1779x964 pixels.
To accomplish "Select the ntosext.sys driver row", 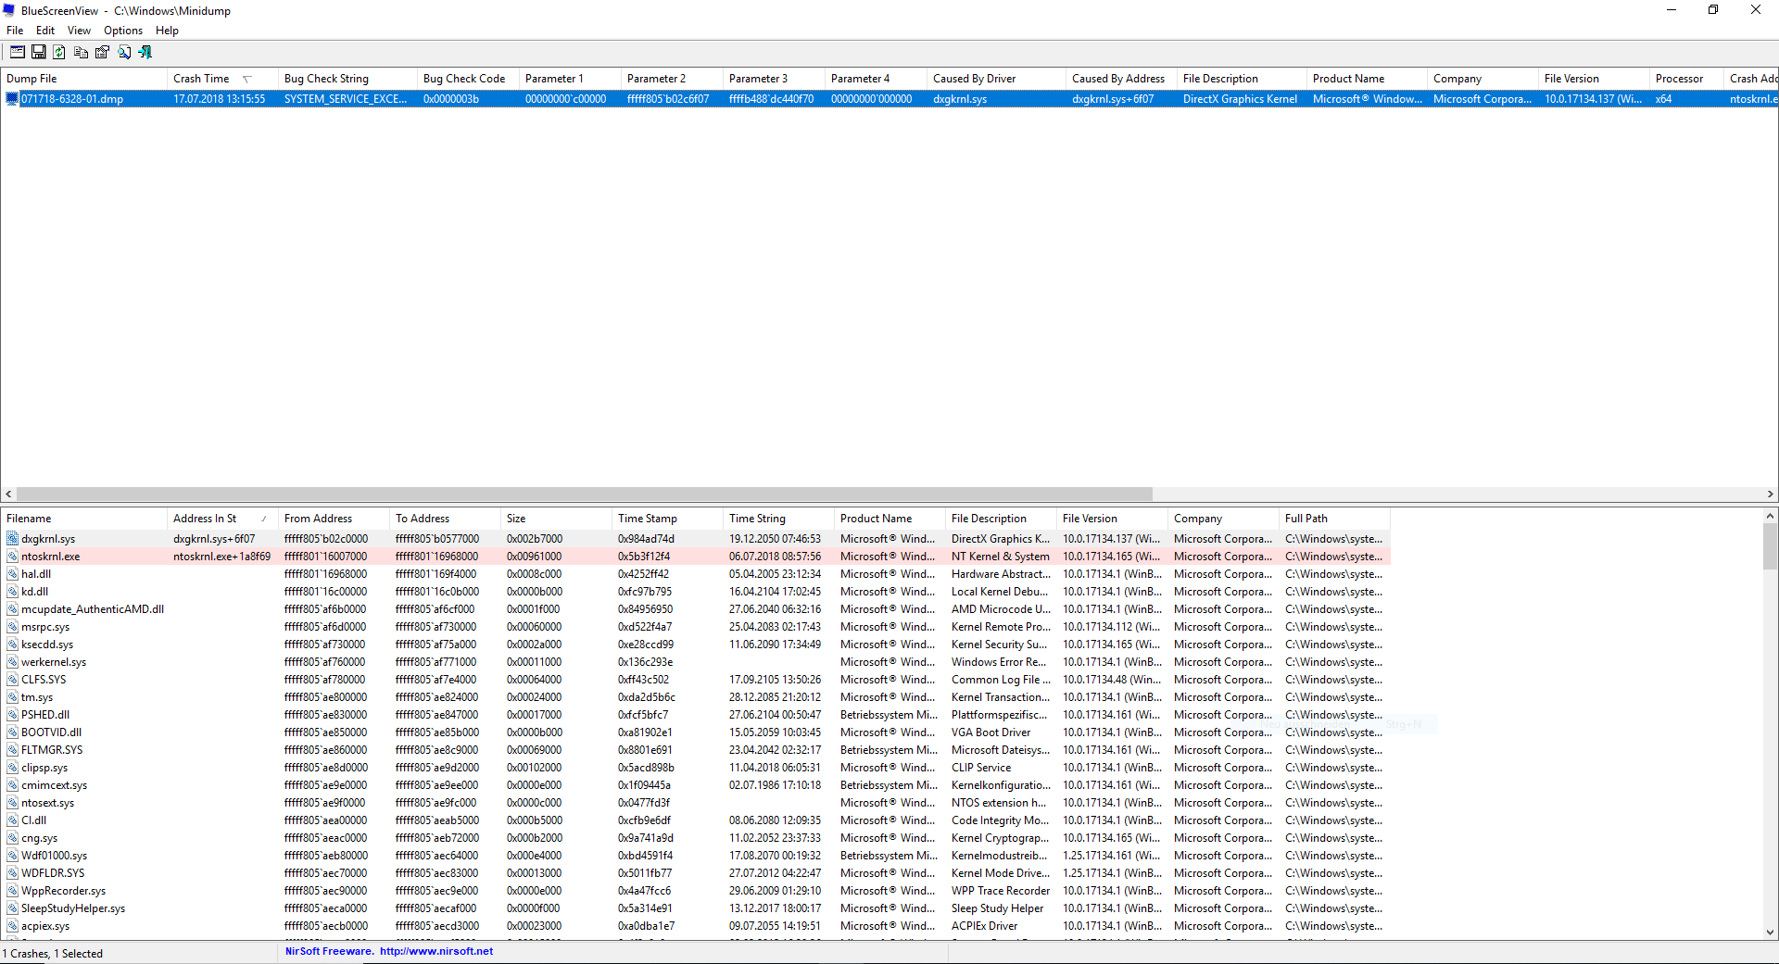I will point(696,803).
